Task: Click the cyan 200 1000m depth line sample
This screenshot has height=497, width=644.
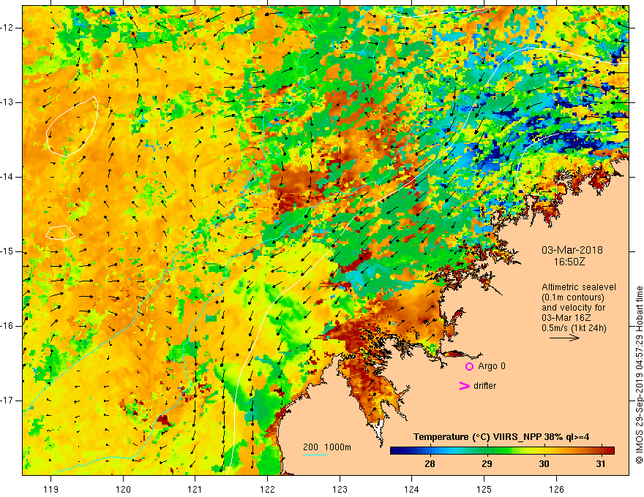Action: (x=315, y=455)
